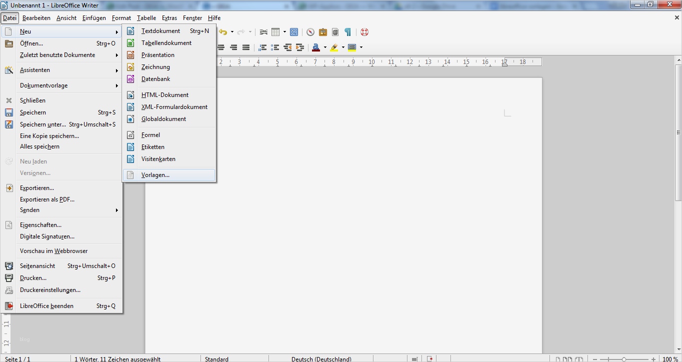Viewport: 682px width, 362px height.
Task: Toggle the selection mode in status bar
Action: click(414, 358)
